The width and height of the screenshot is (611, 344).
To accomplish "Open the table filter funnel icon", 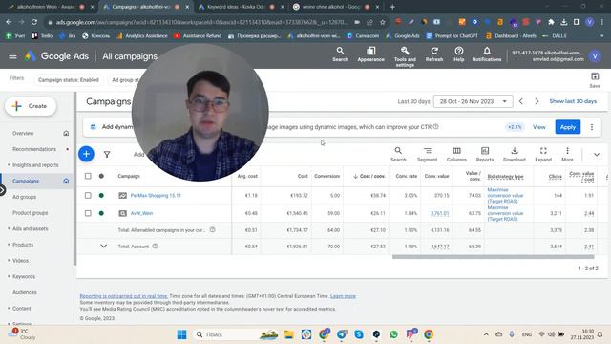I will (x=107, y=155).
